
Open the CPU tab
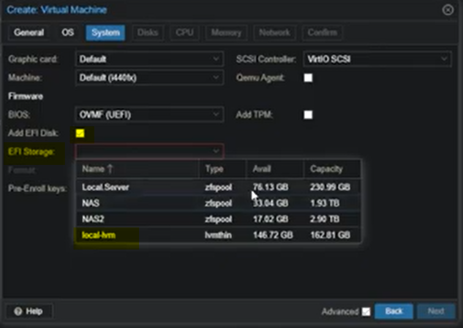[x=184, y=32]
